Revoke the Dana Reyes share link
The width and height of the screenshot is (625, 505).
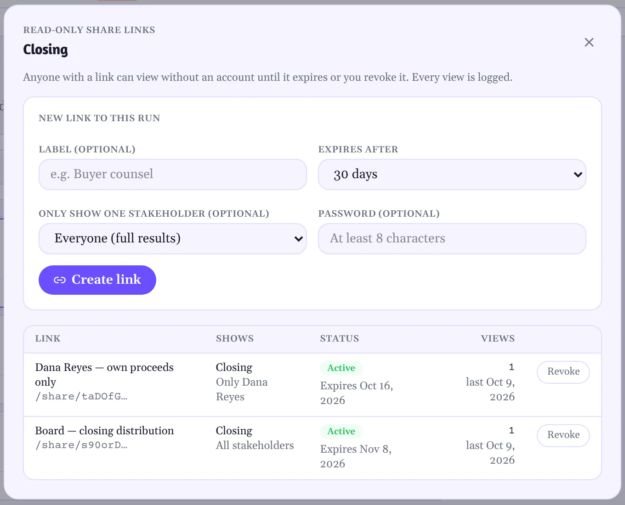point(563,372)
